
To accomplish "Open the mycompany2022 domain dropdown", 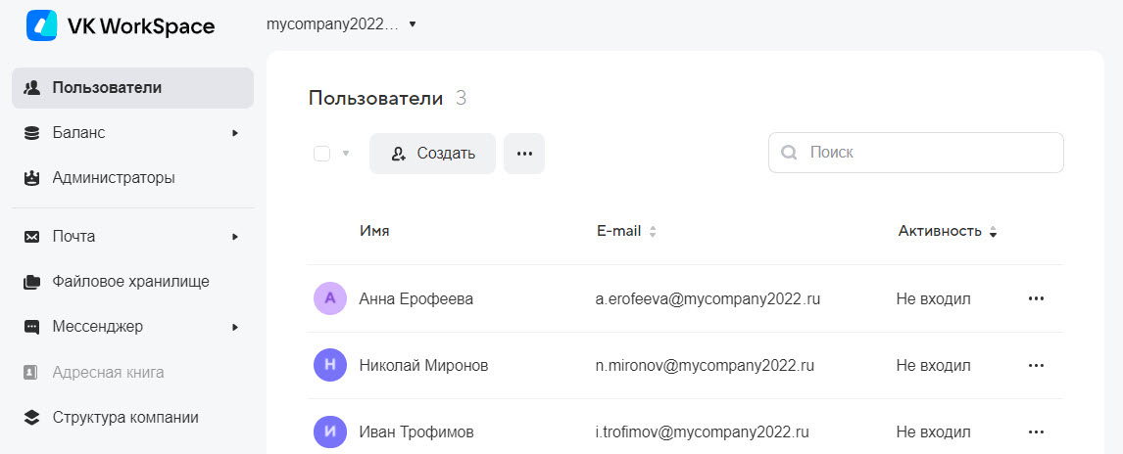I will coord(341,24).
